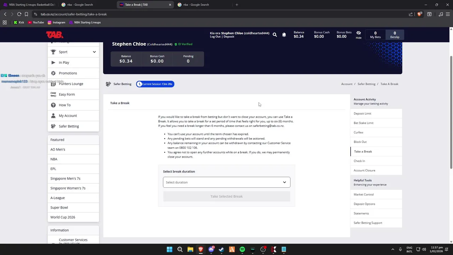The image size is (453, 255).
Task: Open the Select duration dropdown
Action: coord(226,182)
